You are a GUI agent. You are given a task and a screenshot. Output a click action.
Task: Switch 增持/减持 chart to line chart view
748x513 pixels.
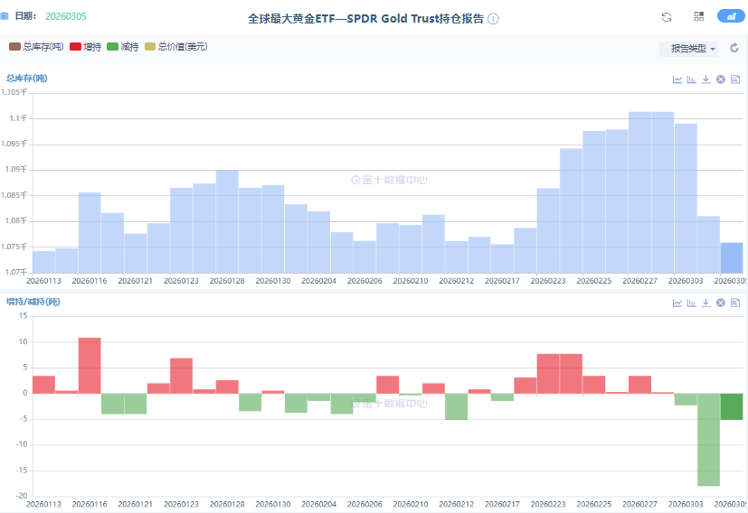tap(677, 303)
